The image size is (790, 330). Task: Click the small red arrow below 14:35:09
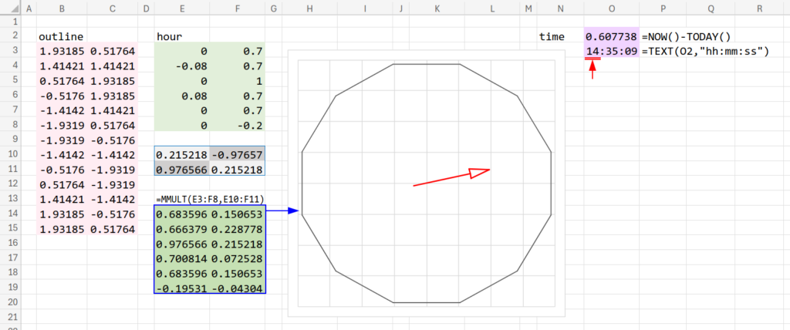coord(592,70)
